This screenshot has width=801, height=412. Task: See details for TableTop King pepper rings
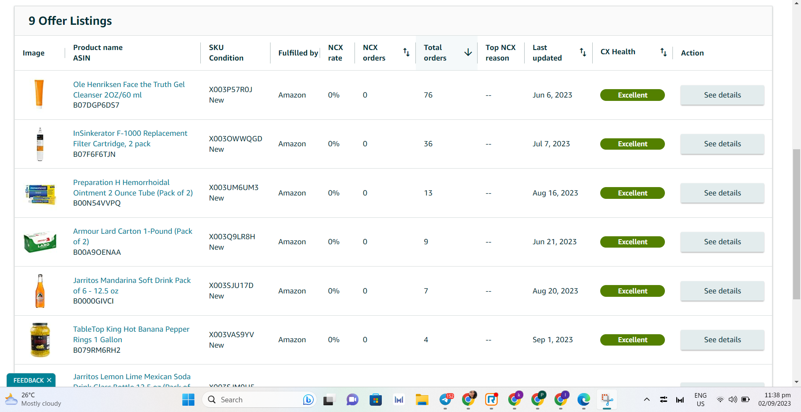(x=722, y=340)
